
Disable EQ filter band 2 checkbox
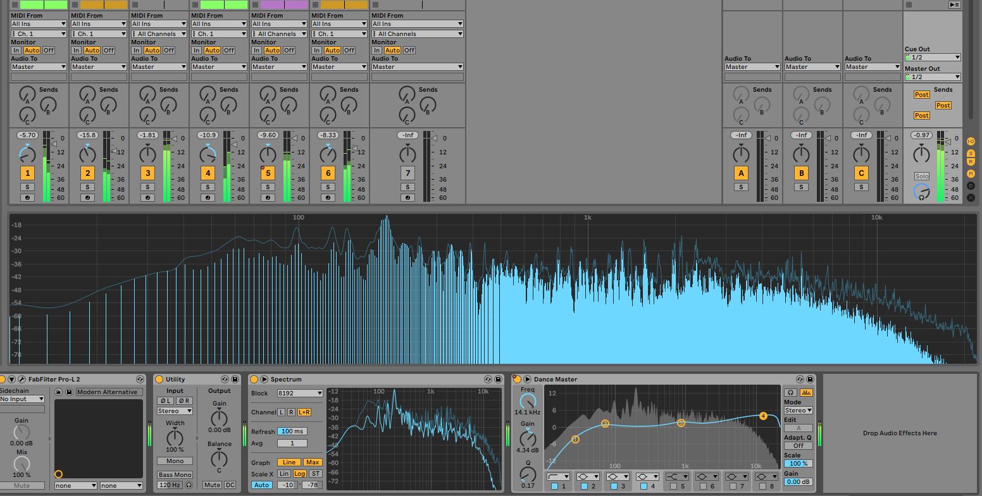coord(584,486)
